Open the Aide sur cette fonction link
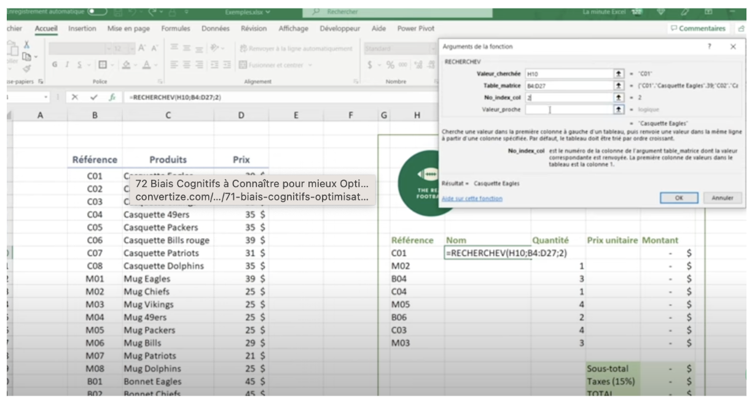 [x=472, y=198]
